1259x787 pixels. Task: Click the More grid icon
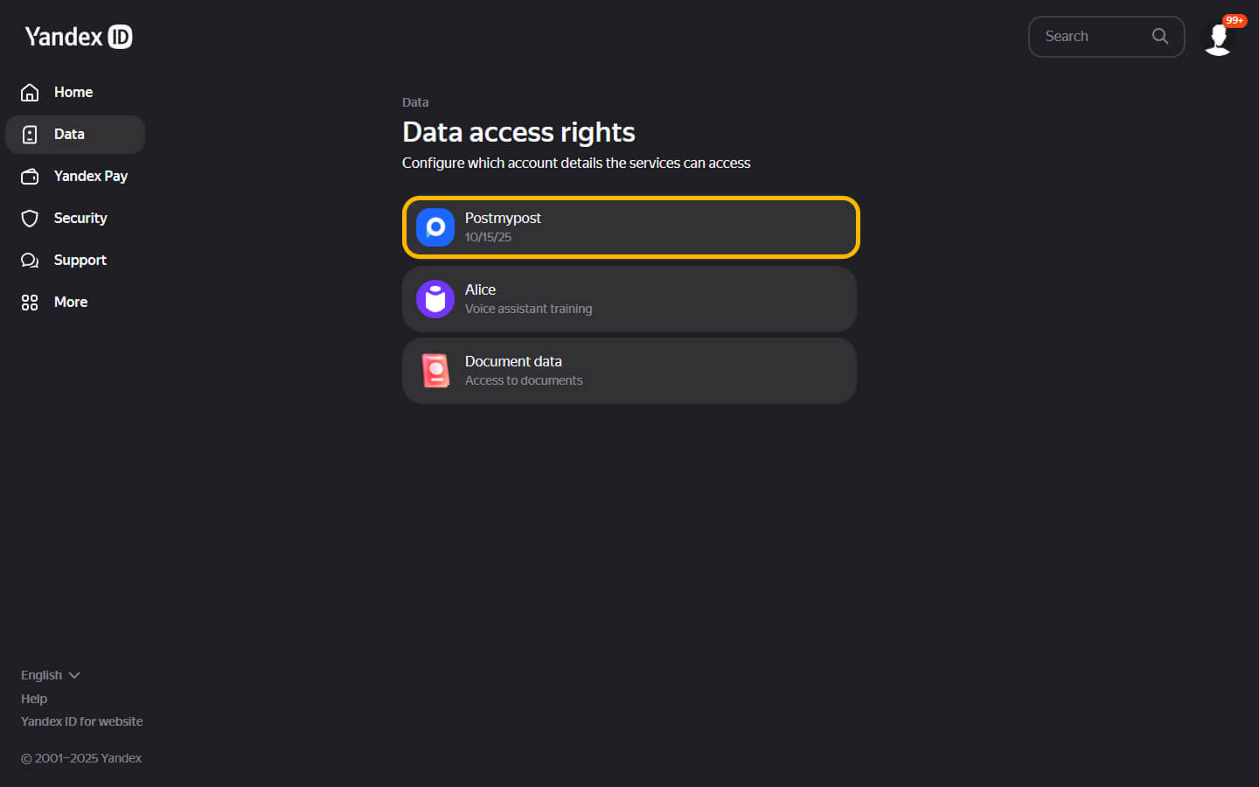point(30,303)
